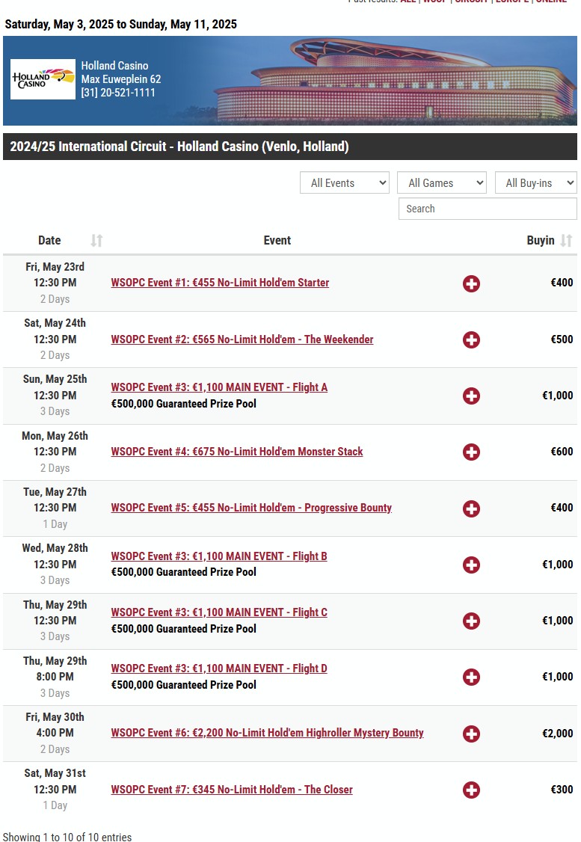The image size is (581, 842).
Task: Open the All Games dropdown
Action: (x=441, y=182)
